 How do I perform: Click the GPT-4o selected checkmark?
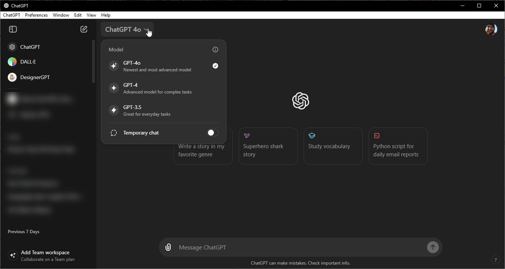215,66
